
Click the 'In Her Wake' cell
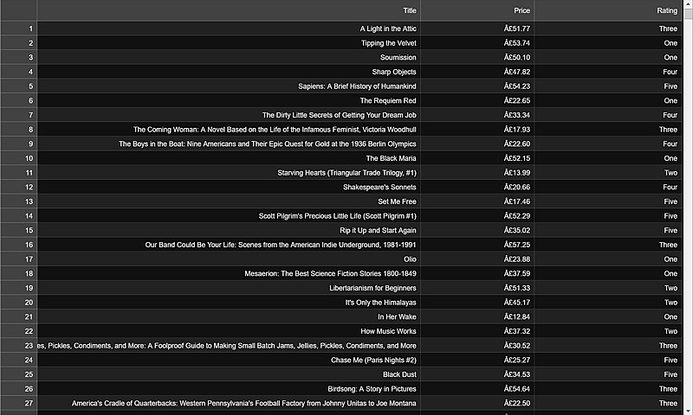click(229, 316)
